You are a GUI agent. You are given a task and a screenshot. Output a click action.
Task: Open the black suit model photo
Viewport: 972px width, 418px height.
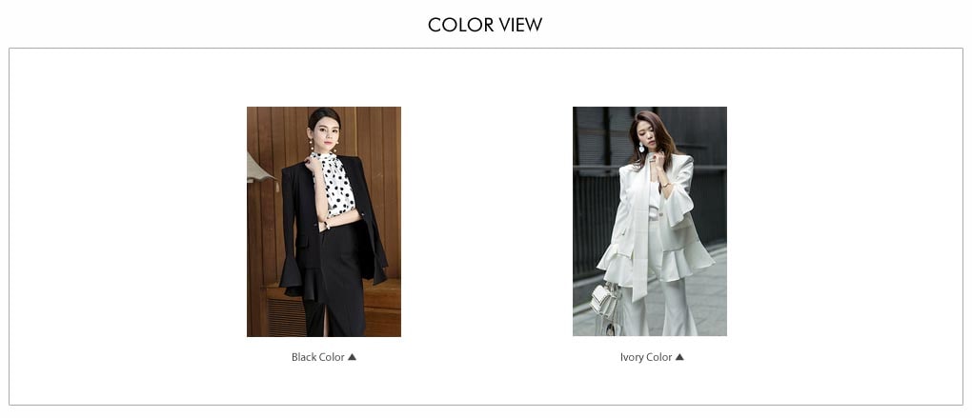coord(324,222)
